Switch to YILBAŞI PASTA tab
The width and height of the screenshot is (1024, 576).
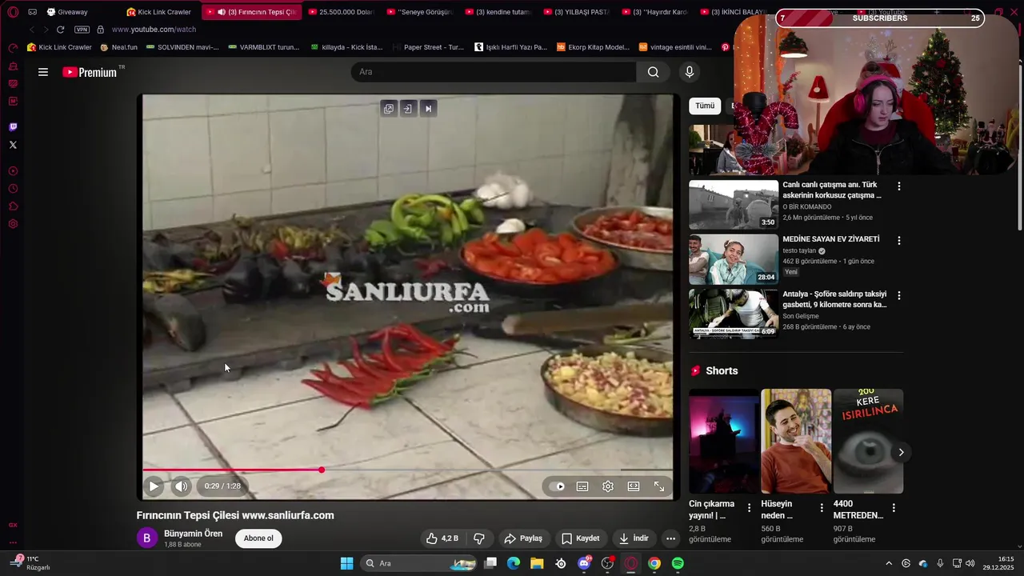point(576,12)
